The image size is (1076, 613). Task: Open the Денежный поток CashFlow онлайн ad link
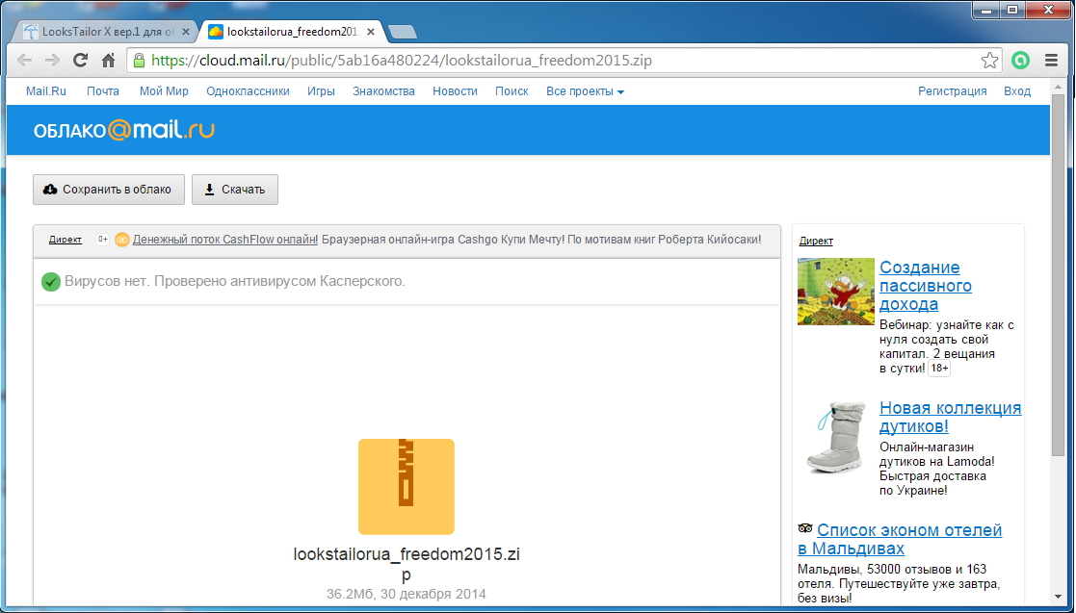(x=225, y=240)
